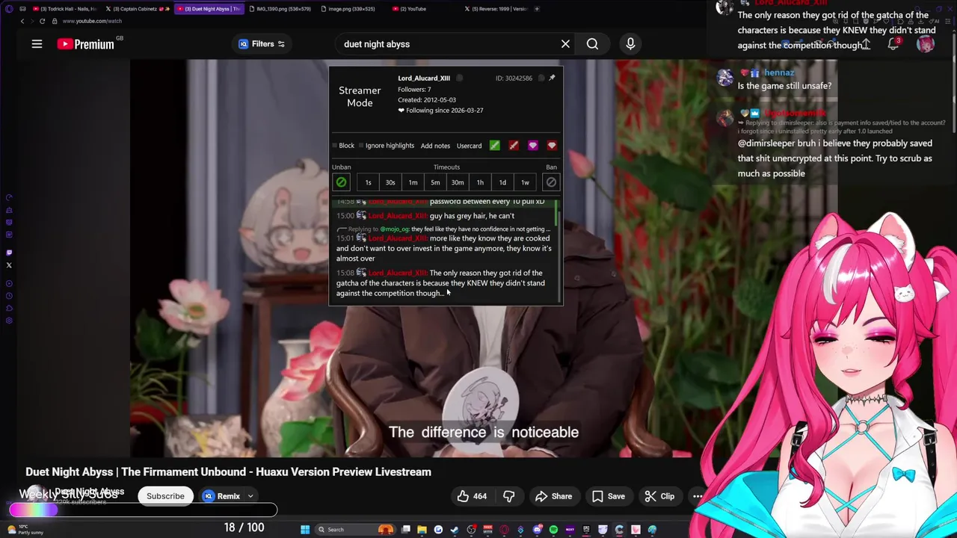
Task: Subscribe to the channel
Action: pos(165,496)
